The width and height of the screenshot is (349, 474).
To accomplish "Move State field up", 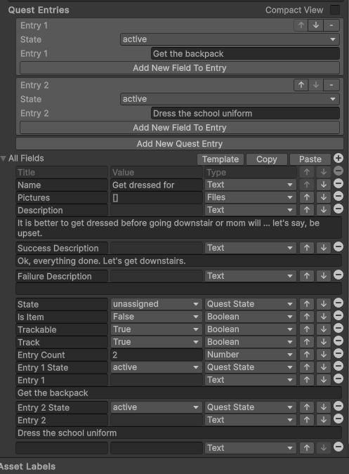I will pyautogui.click(x=307, y=304).
